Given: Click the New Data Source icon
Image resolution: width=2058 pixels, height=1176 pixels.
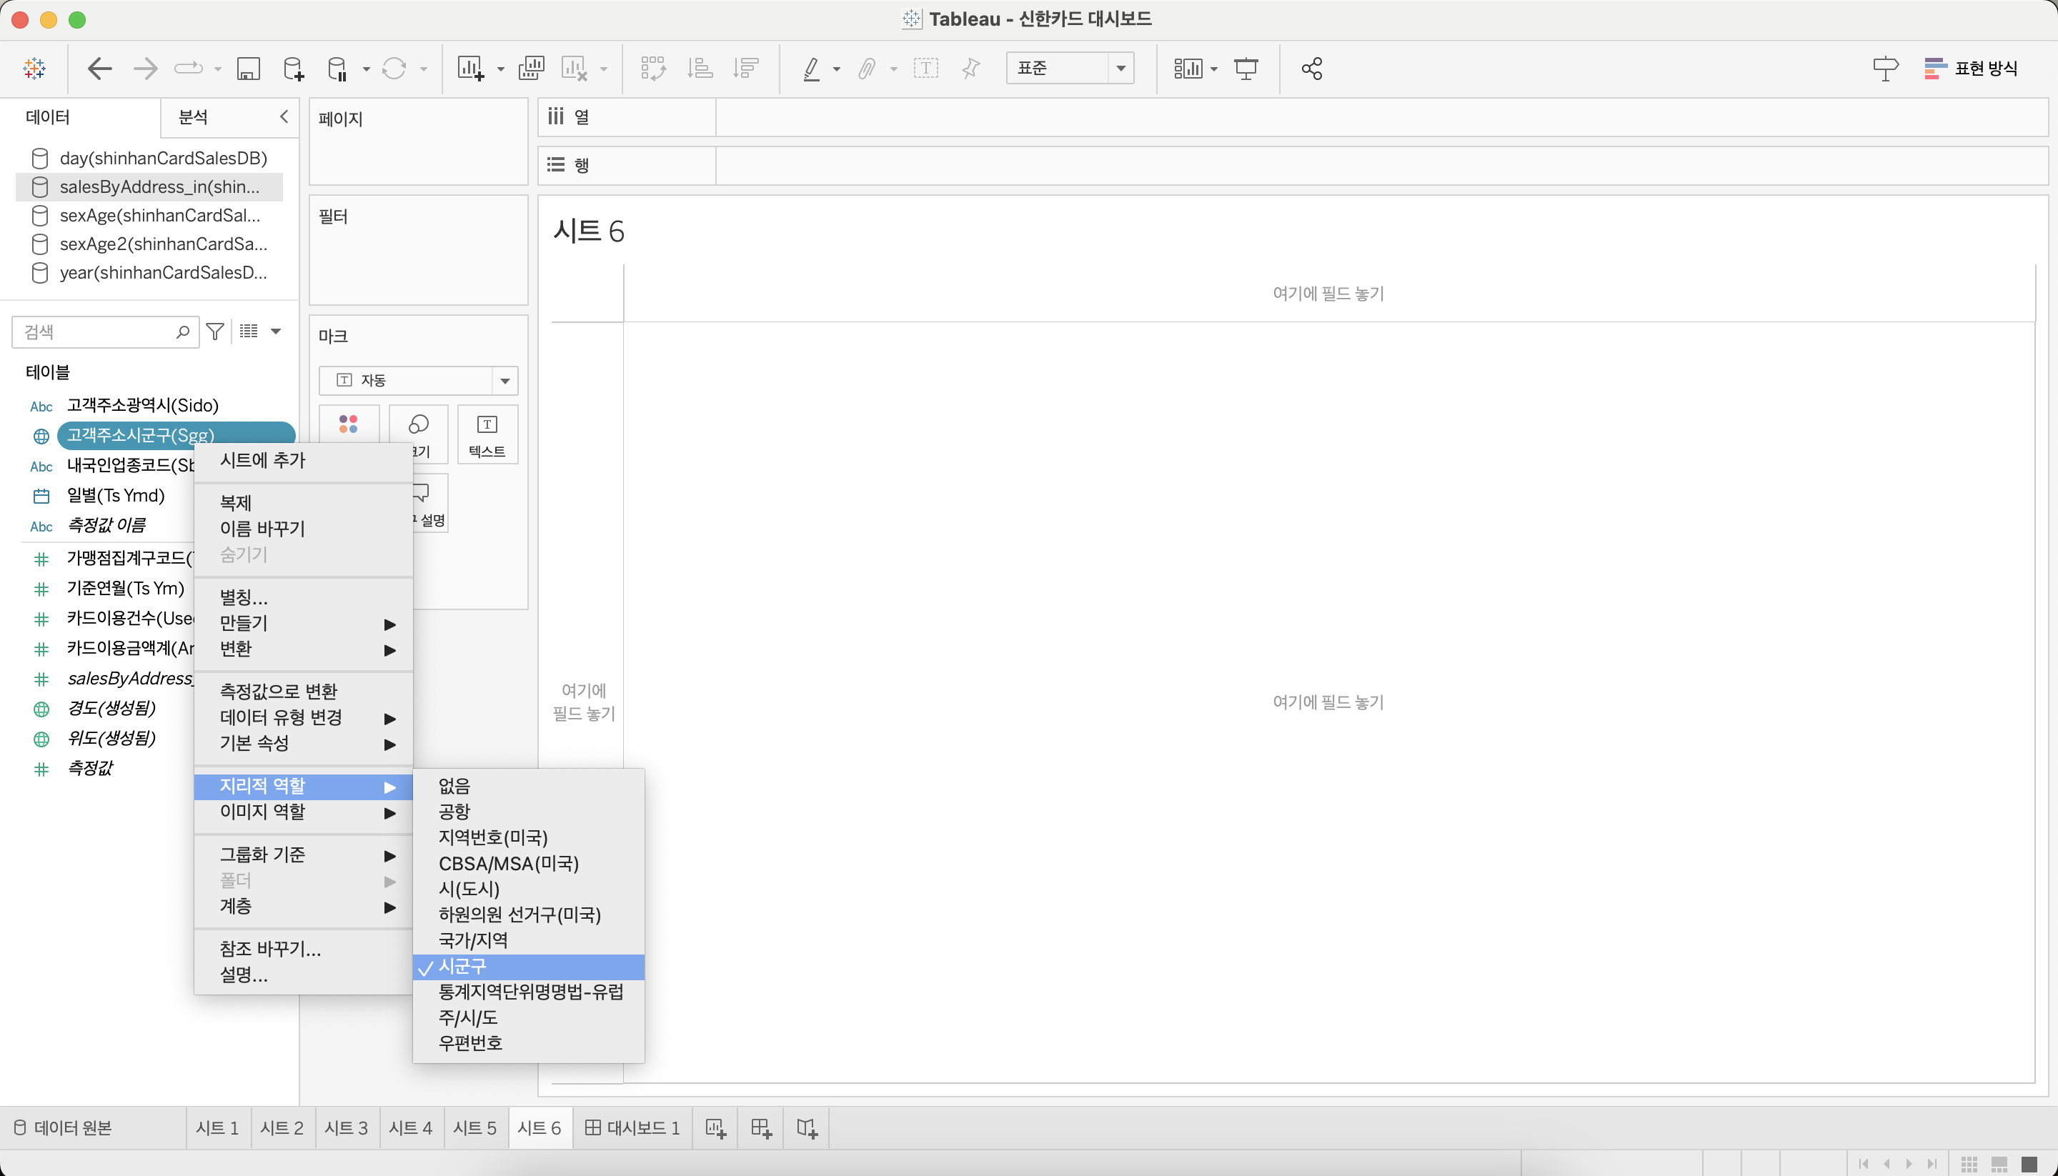Looking at the screenshot, I should pos(293,69).
